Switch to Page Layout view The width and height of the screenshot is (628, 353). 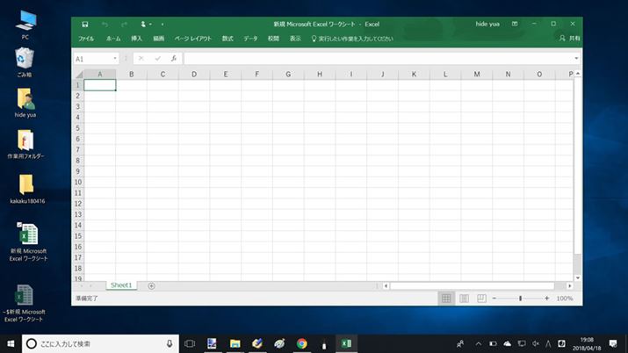[x=464, y=299]
